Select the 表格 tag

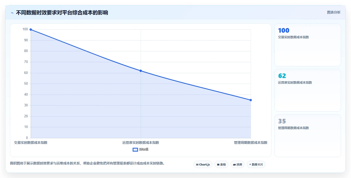click(221, 164)
